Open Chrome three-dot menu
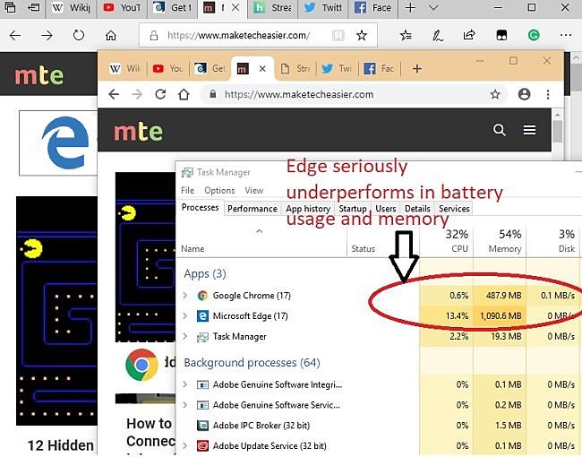Viewport: 582px width, 457px height. tap(548, 94)
